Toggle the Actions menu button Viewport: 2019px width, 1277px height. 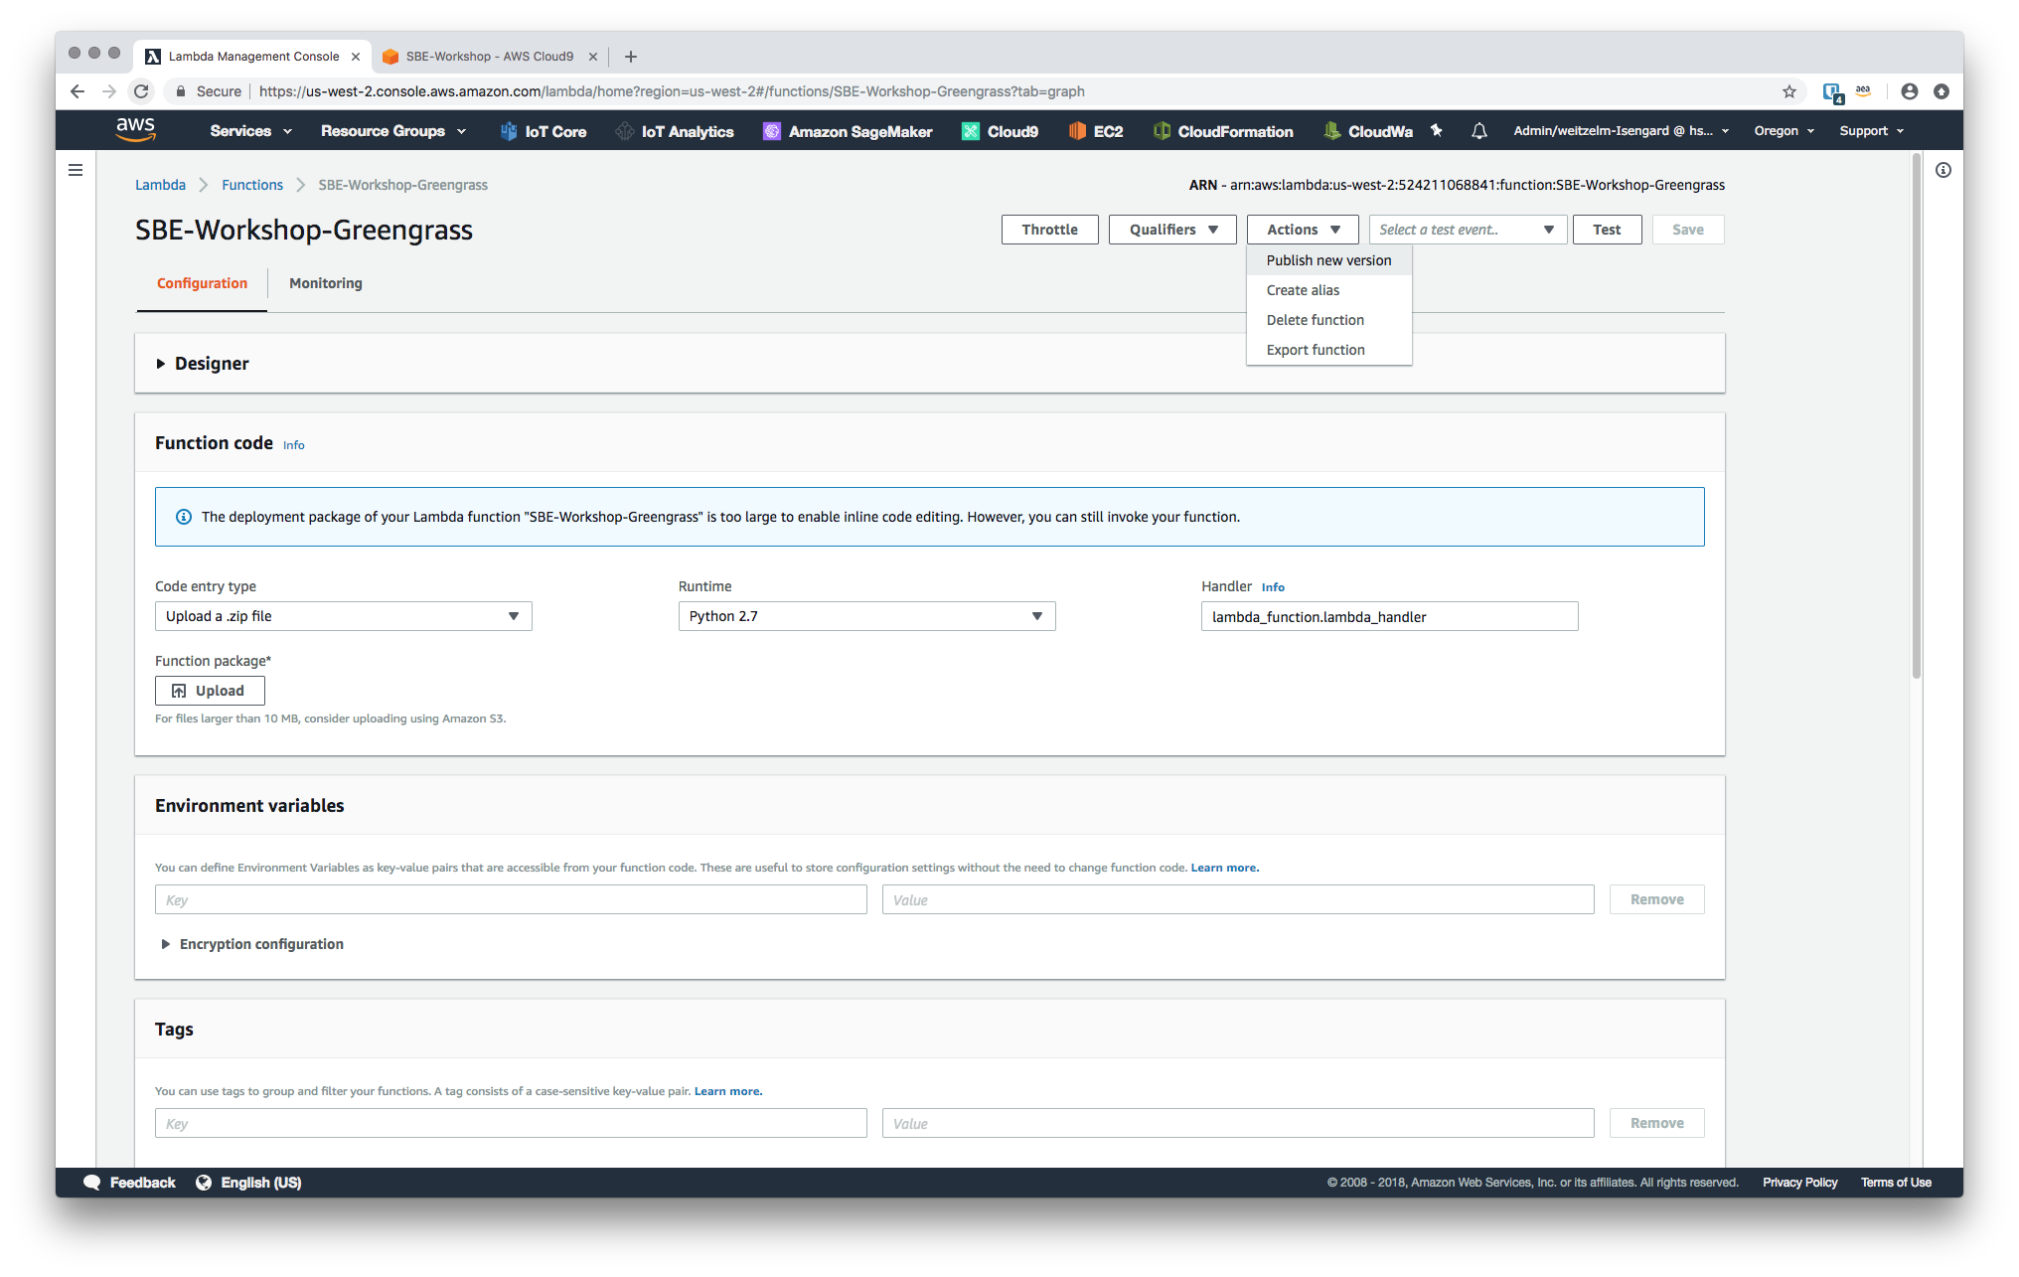tap(1304, 230)
